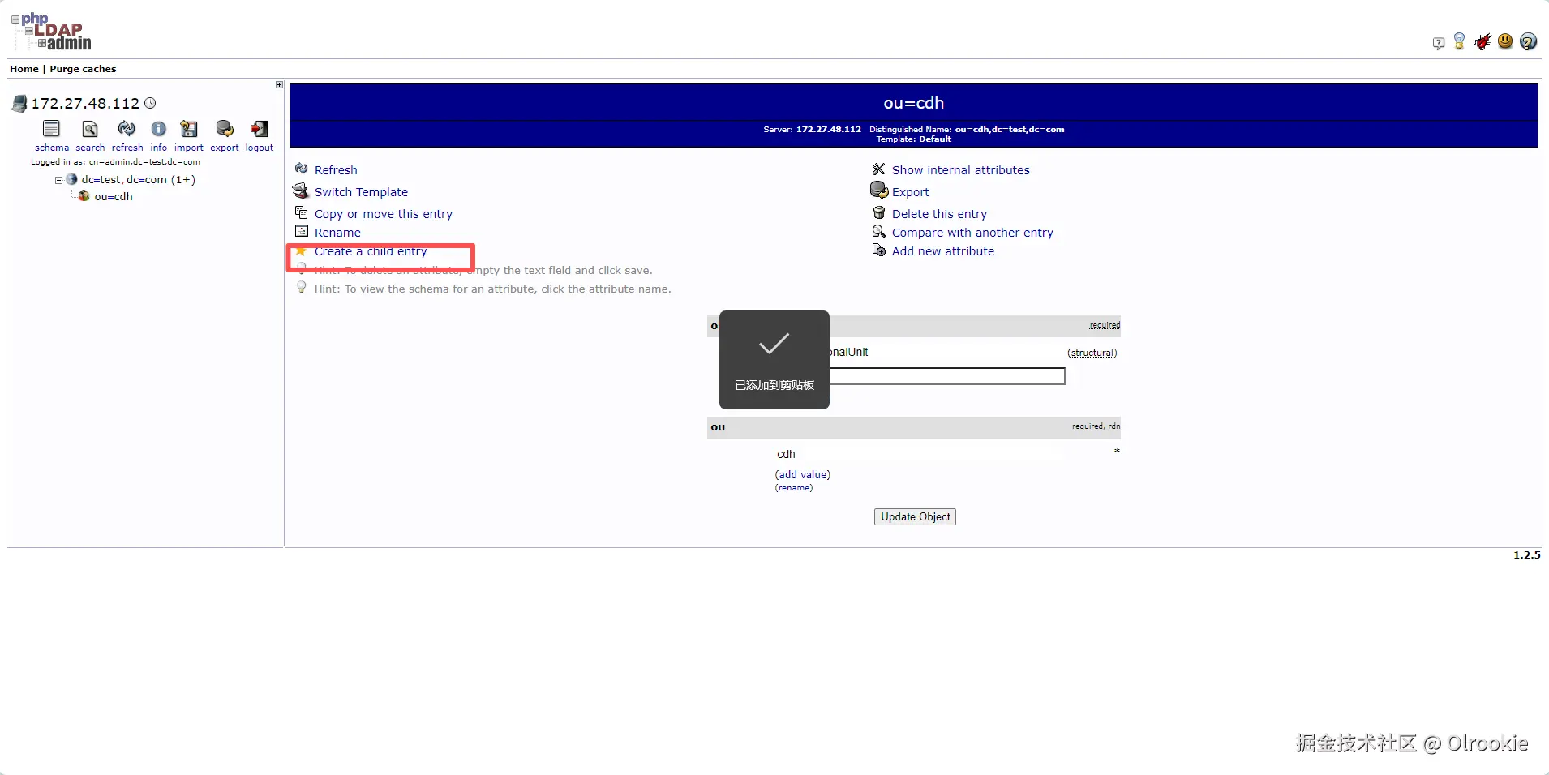Click the small (rename) link under cdh

(794, 488)
